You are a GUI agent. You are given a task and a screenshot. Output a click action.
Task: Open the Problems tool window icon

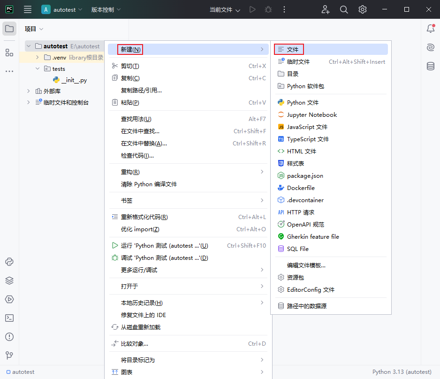[x=9, y=337]
